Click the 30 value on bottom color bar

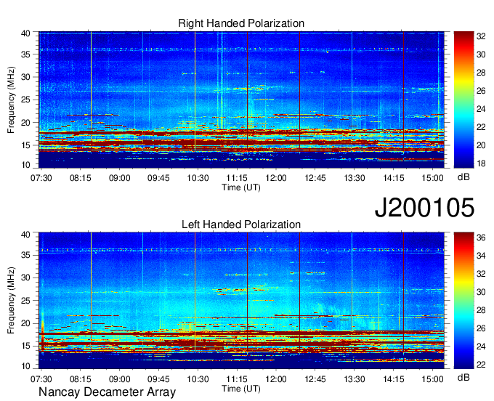click(x=481, y=292)
